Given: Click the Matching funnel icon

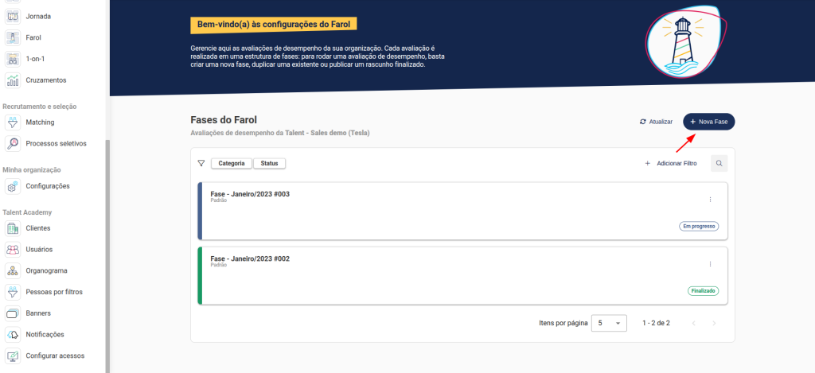Looking at the screenshot, I should 13,122.
